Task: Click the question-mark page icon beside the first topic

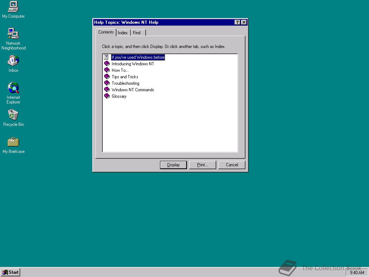Action: (x=106, y=57)
